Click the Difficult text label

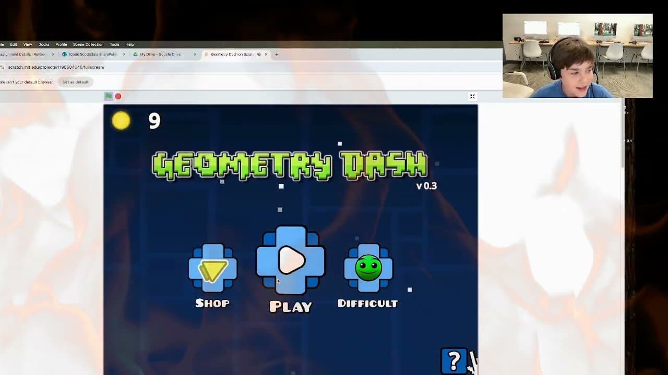(x=368, y=304)
